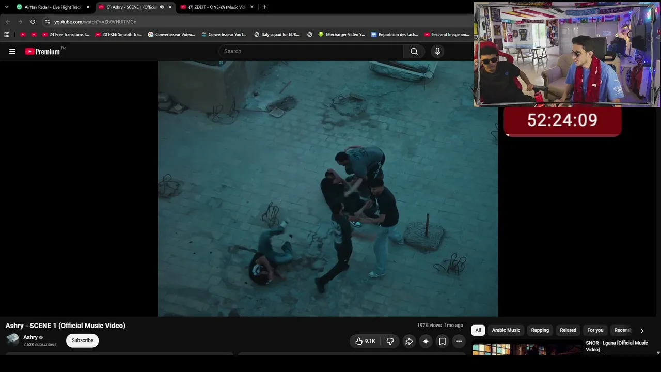Open Ashry channel avatar
This screenshot has height=372, width=661.
coord(12,339)
